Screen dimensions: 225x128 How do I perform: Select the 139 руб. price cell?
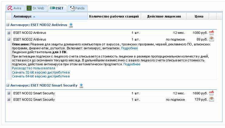click(201, 100)
